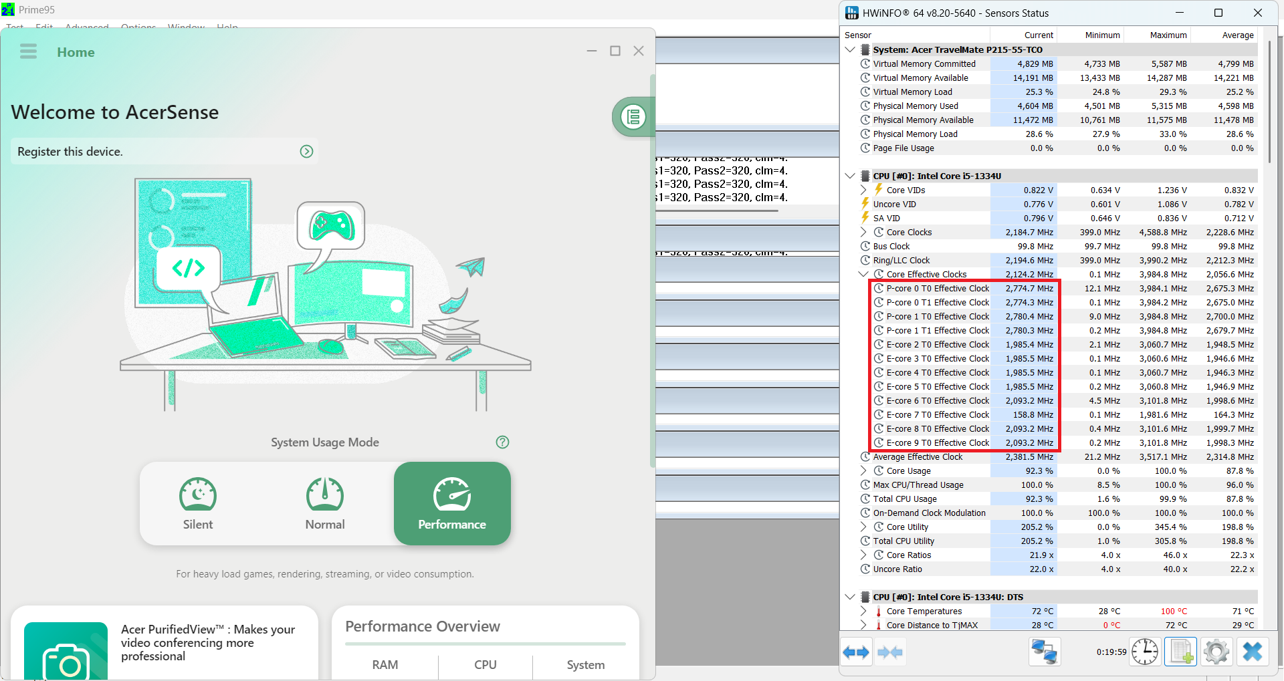Select Physical Memory Load row

[x=1059, y=134]
